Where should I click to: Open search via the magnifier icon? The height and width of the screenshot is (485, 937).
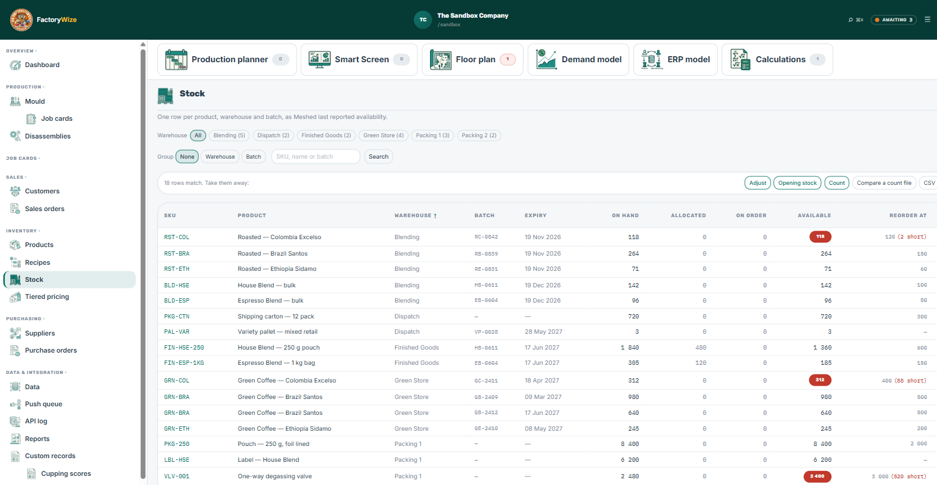point(850,20)
